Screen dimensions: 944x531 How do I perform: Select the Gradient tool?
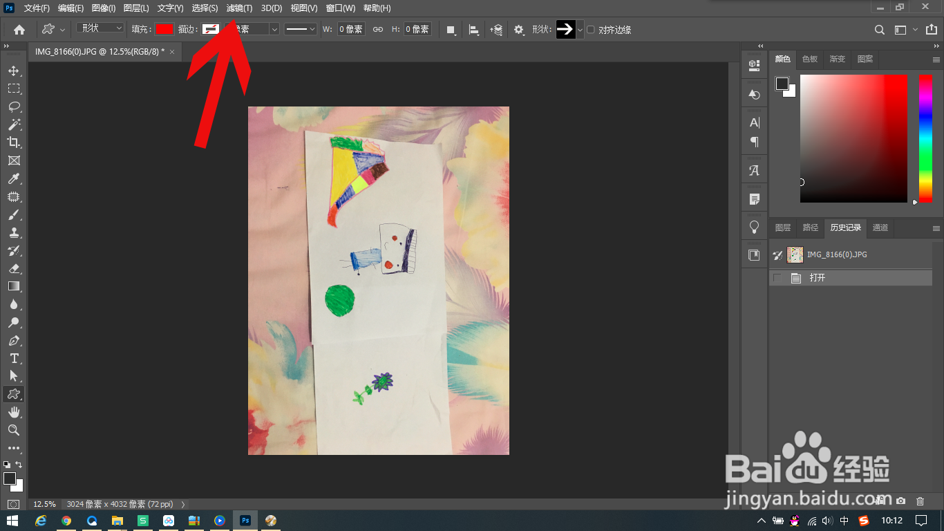point(14,286)
